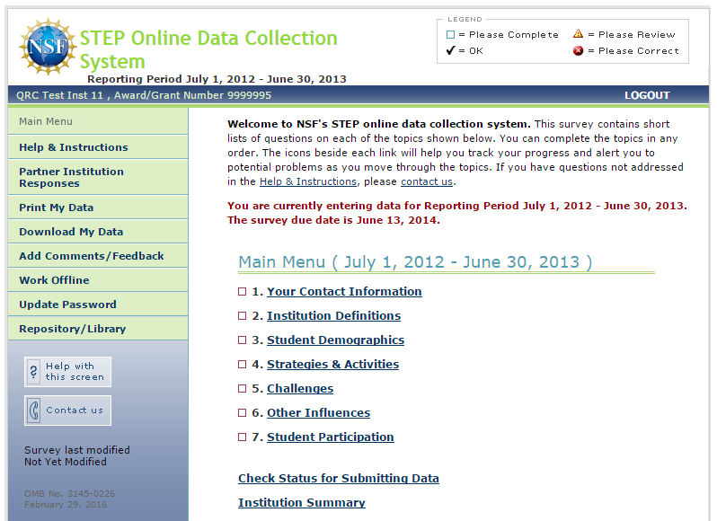Click QRC Test Inst 11 award number text
717x521 pixels.
144,95
